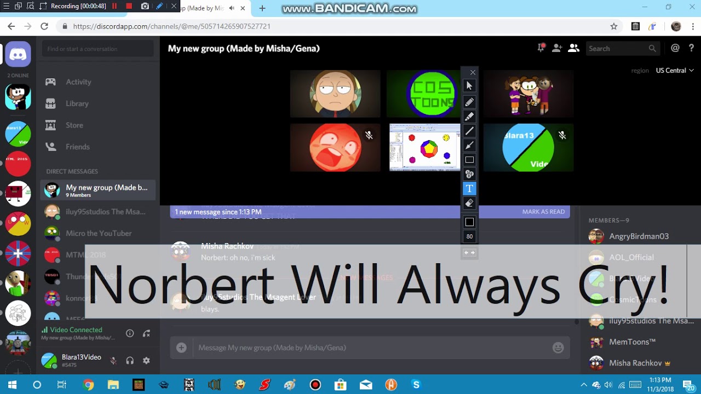This screenshot has height=394, width=701.
Task: Open the drawing color swatch
Action: [x=469, y=222]
